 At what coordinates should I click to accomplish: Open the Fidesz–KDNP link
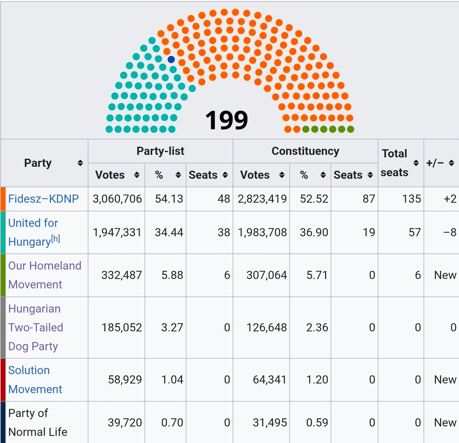tap(44, 199)
